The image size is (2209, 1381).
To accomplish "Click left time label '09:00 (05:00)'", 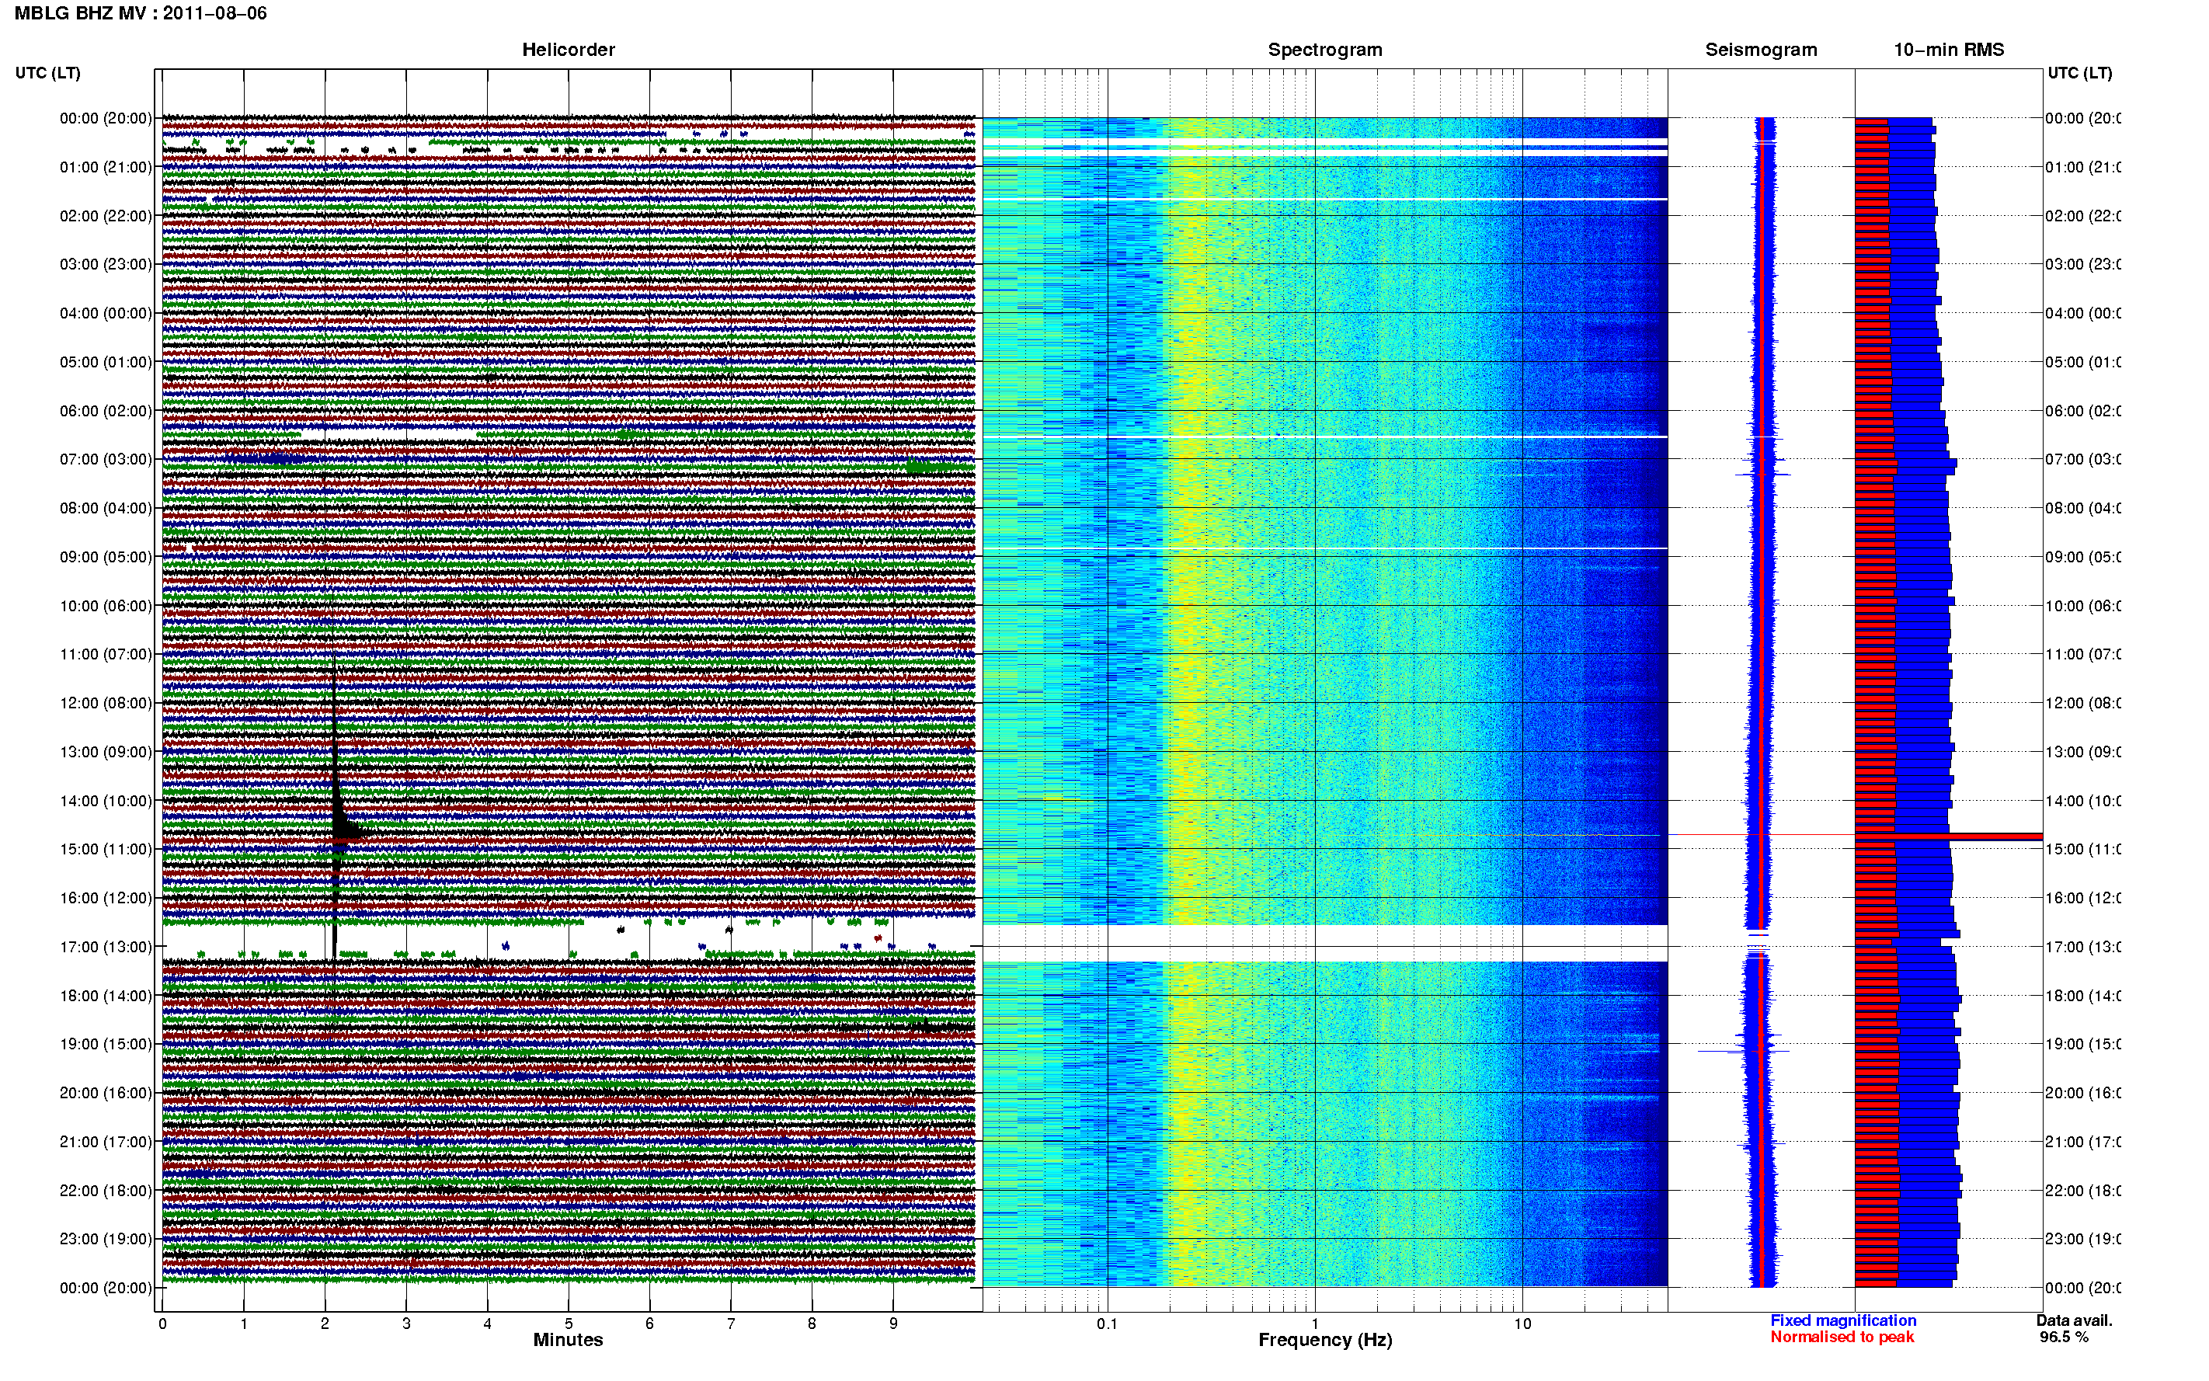I will pyautogui.click(x=106, y=557).
